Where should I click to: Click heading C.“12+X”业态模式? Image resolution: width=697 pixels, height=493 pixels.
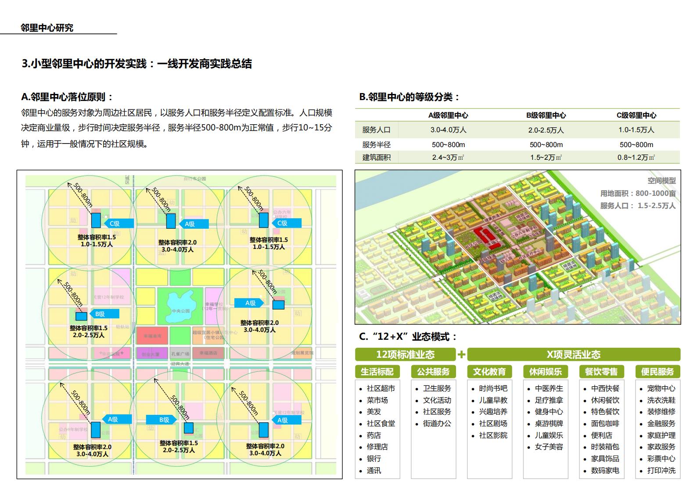tap(409, 337)
